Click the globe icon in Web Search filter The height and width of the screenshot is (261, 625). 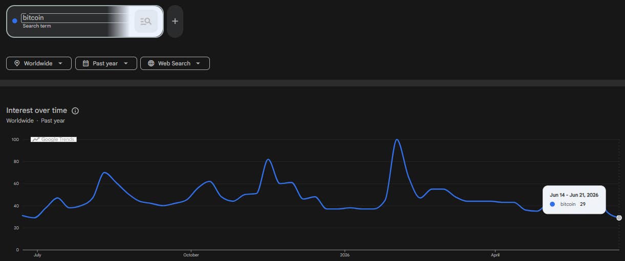point(151,63)
